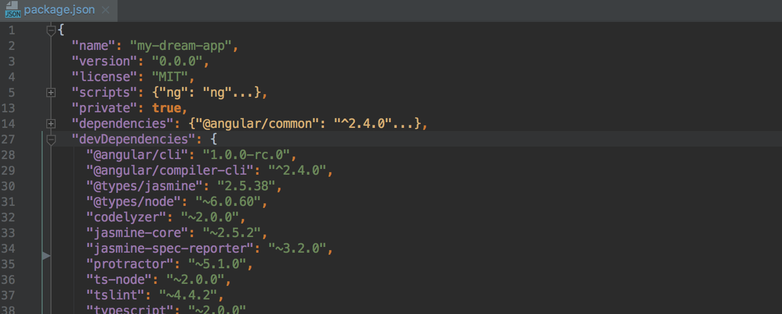The height and width of the screenshot is (314, 782).
Task: Click the "typescript" key
Action: click(x=130, y=310)
